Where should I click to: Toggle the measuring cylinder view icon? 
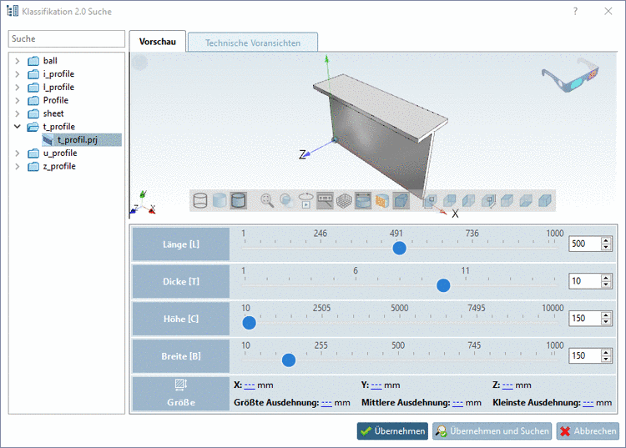(363, 200)
